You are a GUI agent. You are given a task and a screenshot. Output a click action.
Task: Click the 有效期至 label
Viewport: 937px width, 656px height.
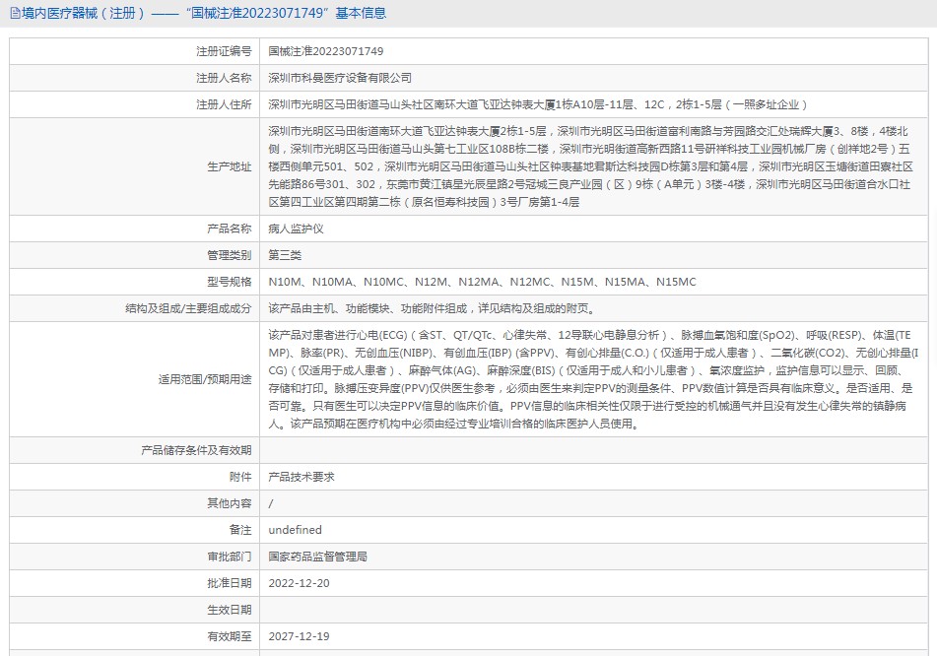pyautogui.click(x=230, y=636)
